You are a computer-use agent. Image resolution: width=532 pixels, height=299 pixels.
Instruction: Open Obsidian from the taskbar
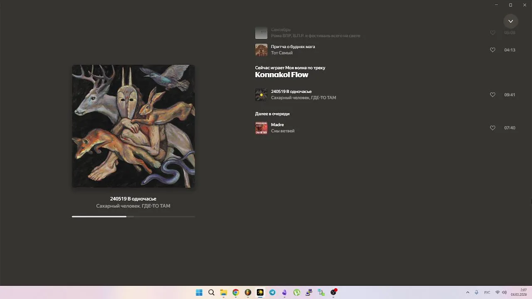284,292
